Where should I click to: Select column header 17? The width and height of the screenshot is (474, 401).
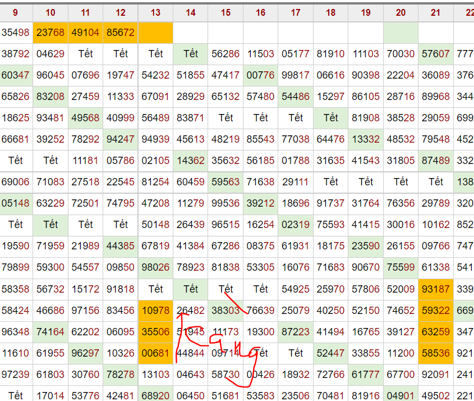[296, 12]
